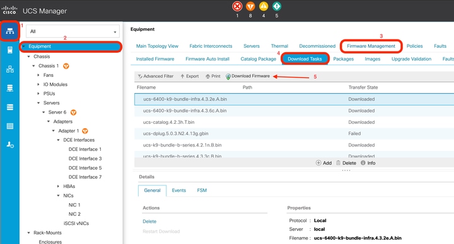This screenshot has height=244, width=454.
Task: Open the All filter dropdown
Action: [73, 31]
